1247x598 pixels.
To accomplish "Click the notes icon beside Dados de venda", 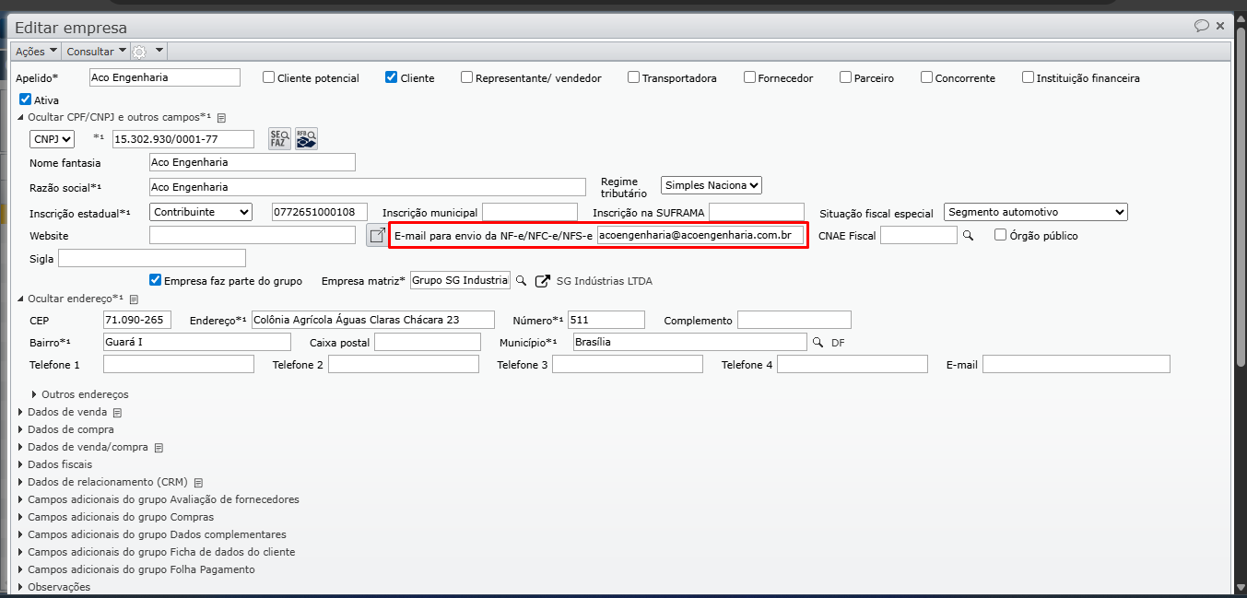I will [117, 413].
